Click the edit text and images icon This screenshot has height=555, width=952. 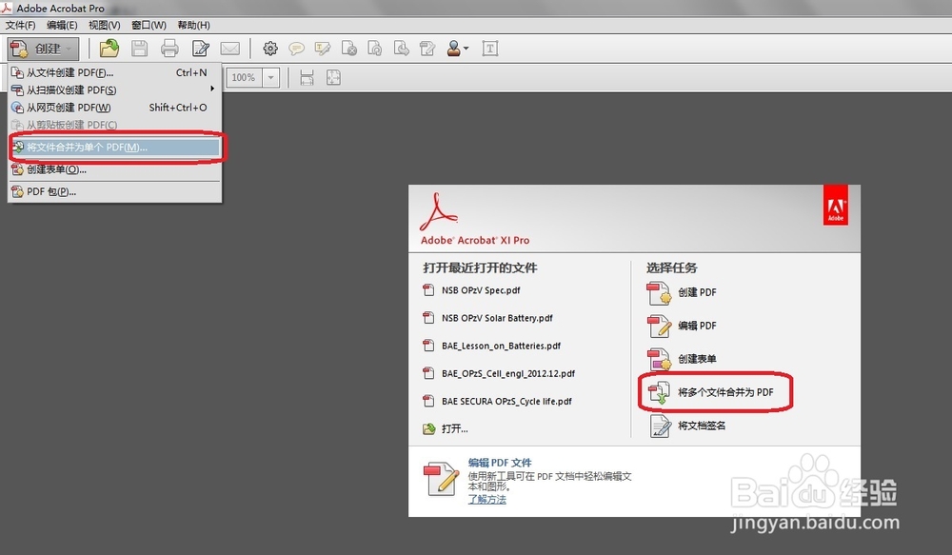[427, 49]
